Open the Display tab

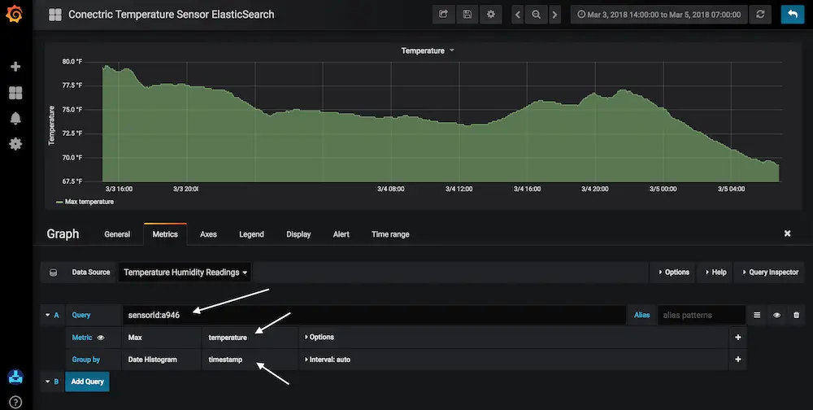point(298,234)
